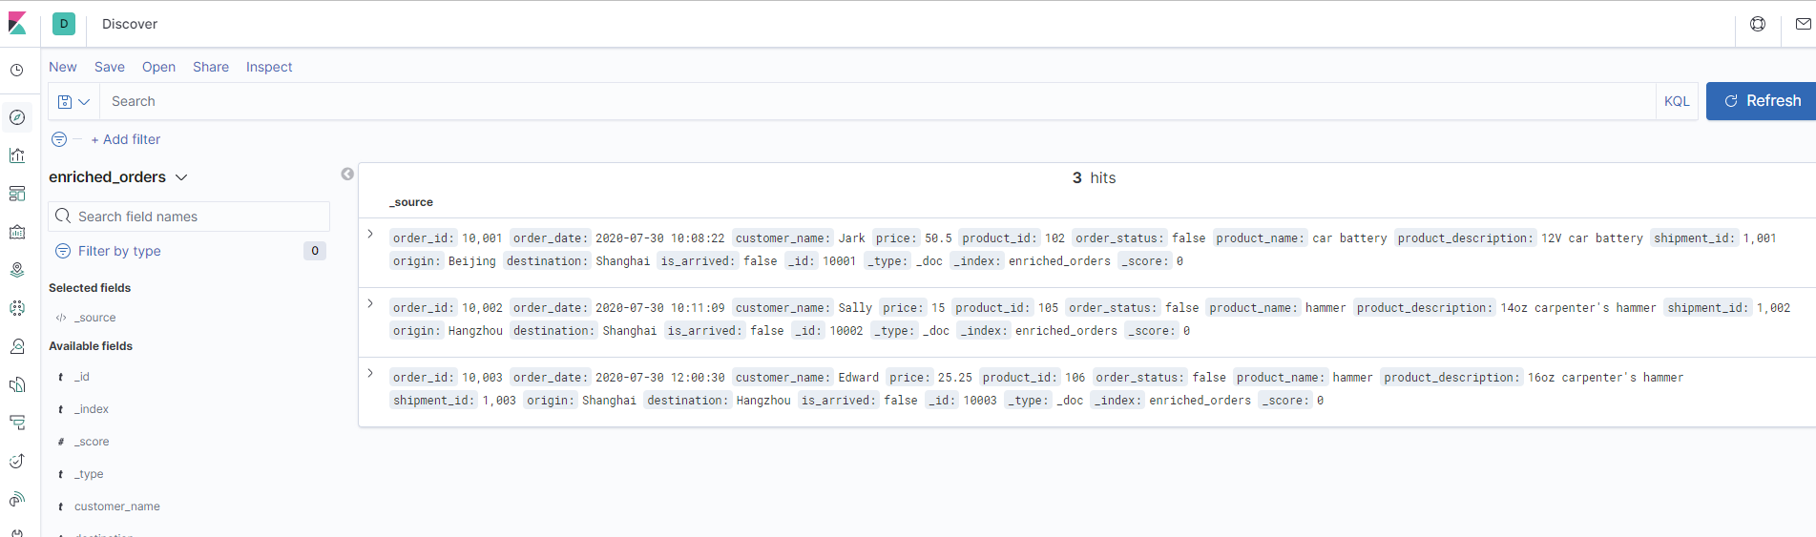
Task: Click the Inspect menu item
Action: point(269,67)
